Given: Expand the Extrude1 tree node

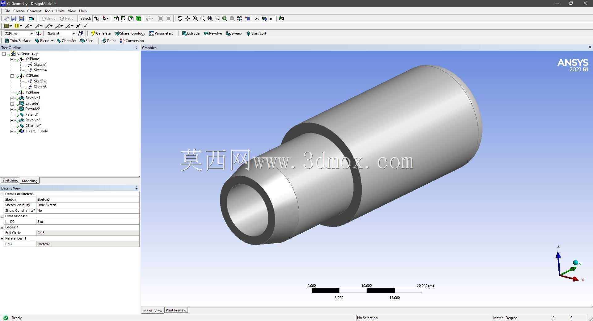Looking at the screenshot, I should pos(12,104).
